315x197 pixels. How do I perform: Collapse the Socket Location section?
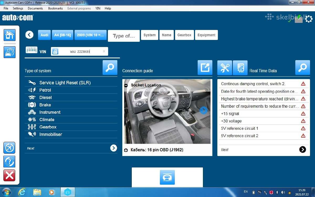[x=126, y=85]
